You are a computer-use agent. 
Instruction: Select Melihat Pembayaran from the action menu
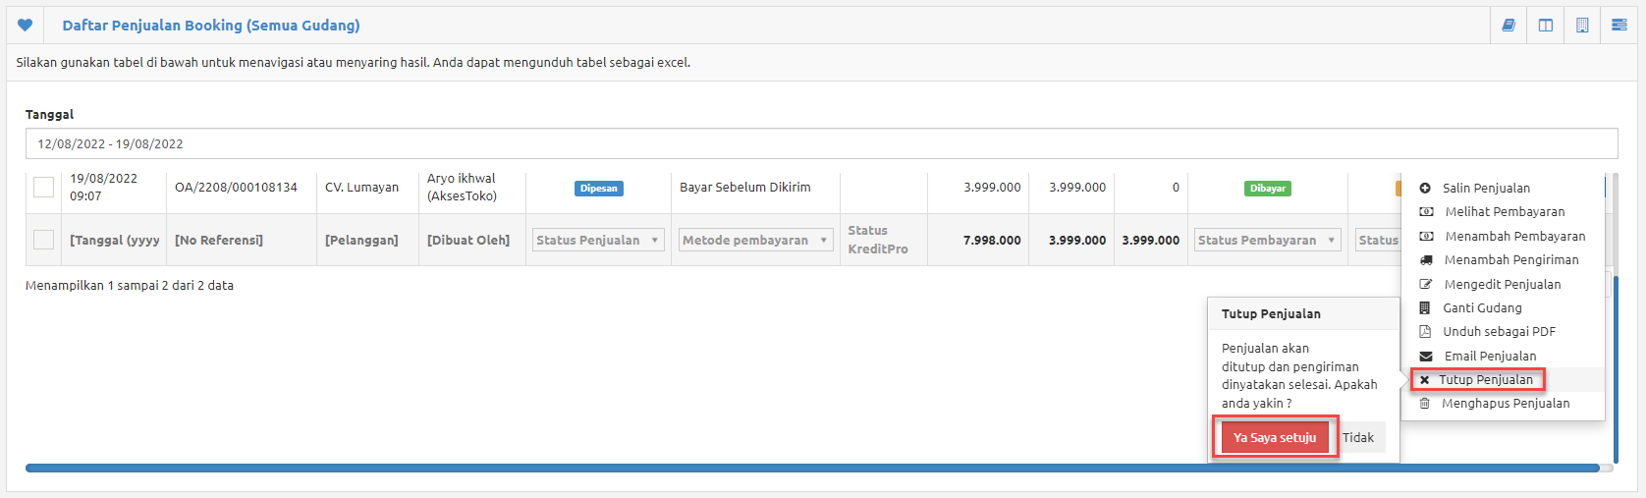pyautogui.click(x=1503, y=212)
